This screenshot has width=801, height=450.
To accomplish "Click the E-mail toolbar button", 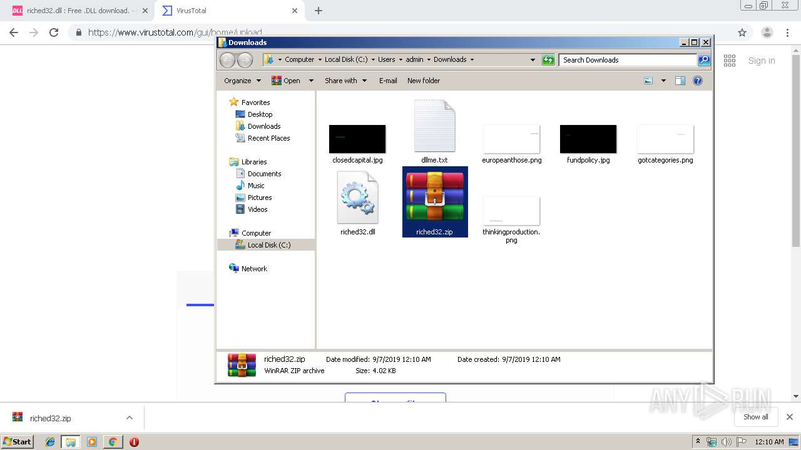I will [x=388, y=81].
